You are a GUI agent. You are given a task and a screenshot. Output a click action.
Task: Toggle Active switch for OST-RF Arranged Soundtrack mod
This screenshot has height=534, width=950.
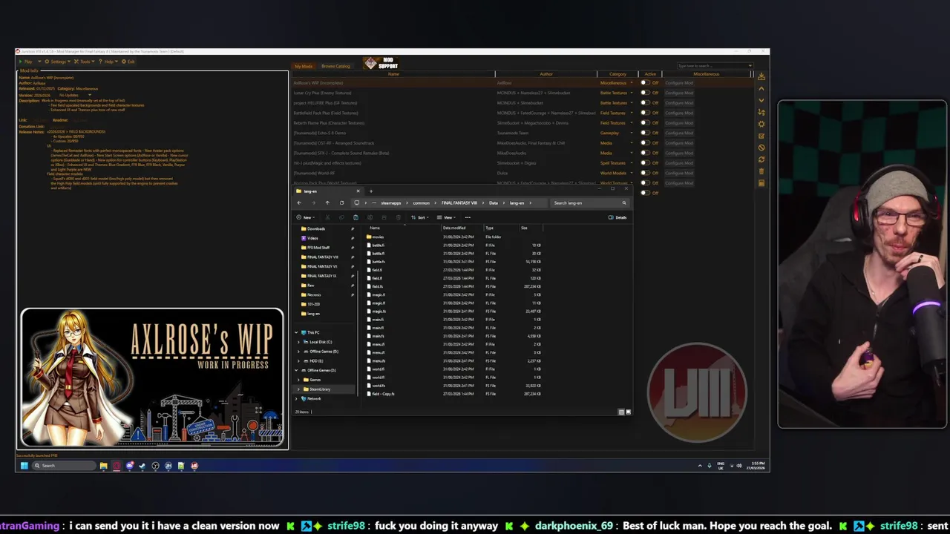(x=646, y=143)
